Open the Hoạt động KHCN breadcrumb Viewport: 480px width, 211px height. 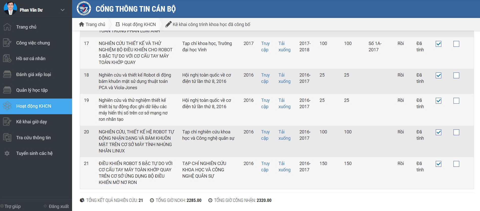click(136, 24)
